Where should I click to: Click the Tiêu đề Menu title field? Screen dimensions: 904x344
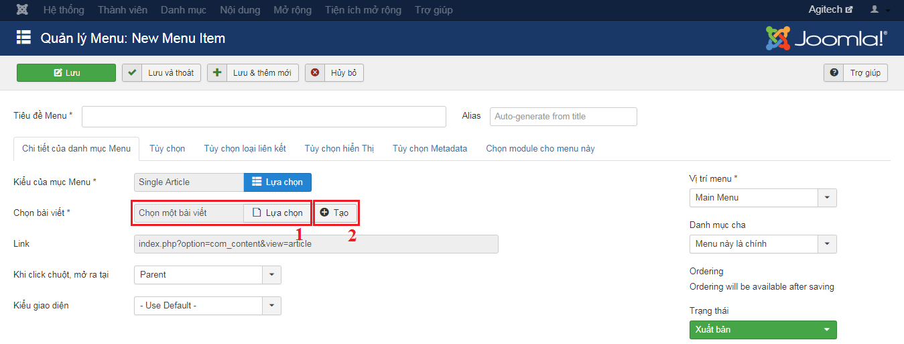point(263,116)
